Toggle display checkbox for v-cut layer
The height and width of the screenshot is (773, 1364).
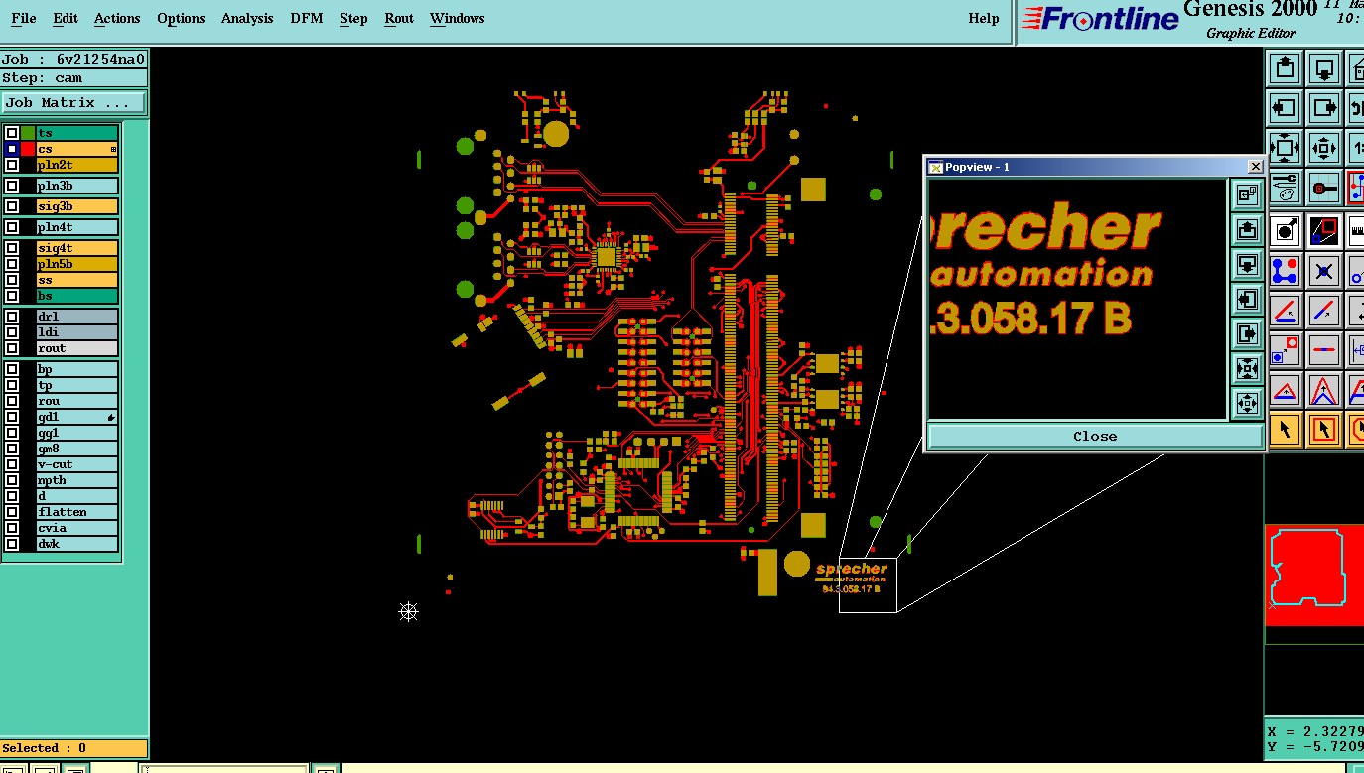pos(12,464)
